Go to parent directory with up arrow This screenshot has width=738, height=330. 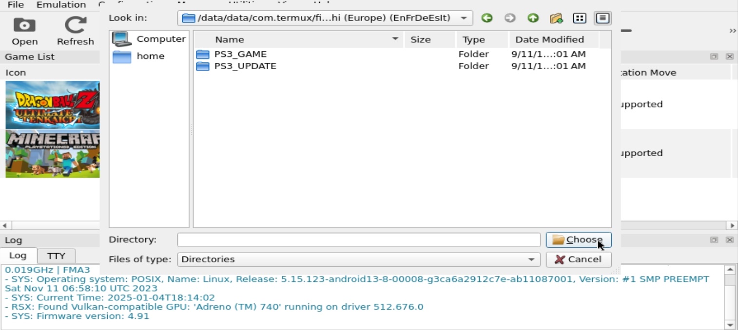(x=533, y=18)
